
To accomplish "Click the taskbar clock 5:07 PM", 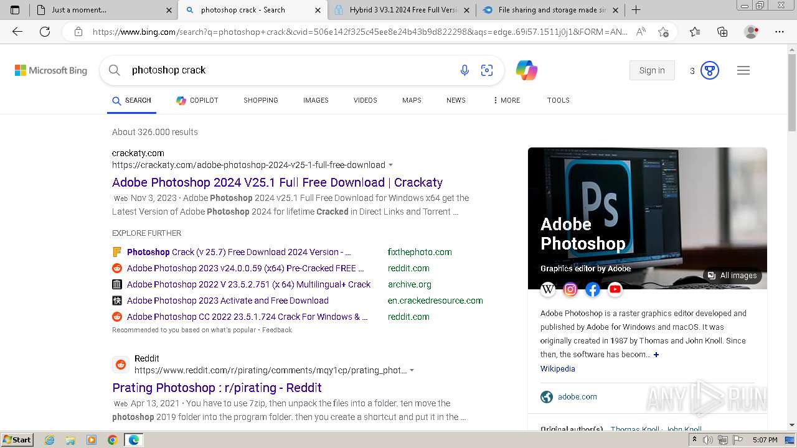I will click(x=765, y=440).
